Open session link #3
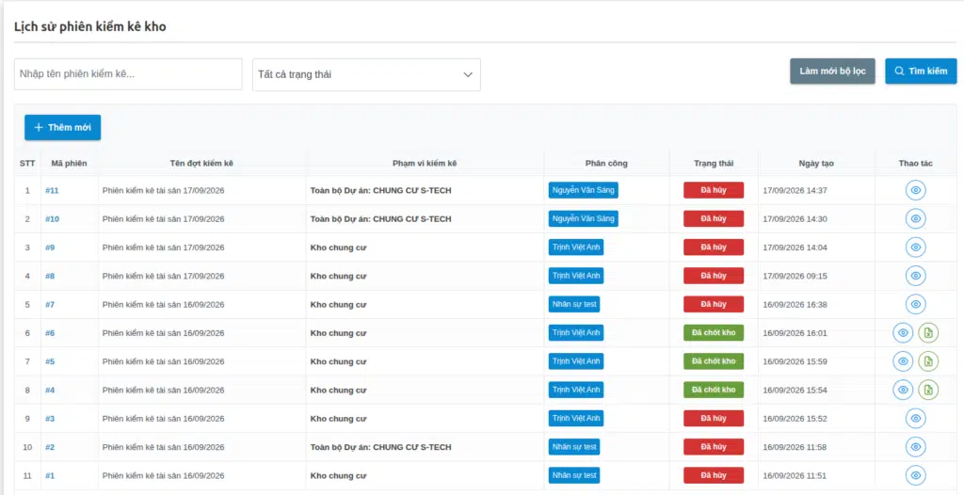The image size is (964, 495). tap(50, 419)
